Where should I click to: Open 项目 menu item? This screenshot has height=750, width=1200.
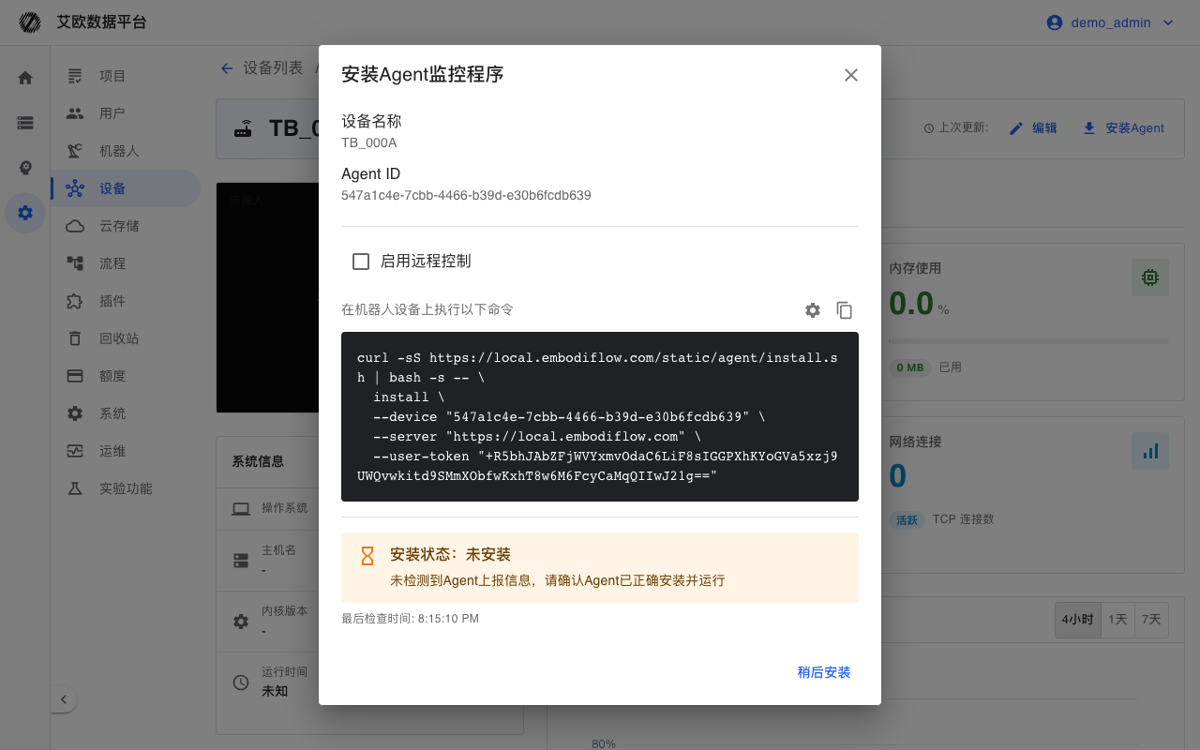(x=126, y=76)
